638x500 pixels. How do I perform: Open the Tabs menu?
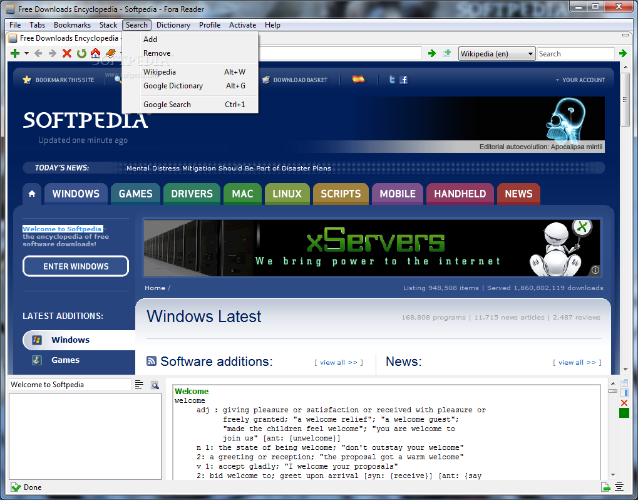(x=37, y=25)
